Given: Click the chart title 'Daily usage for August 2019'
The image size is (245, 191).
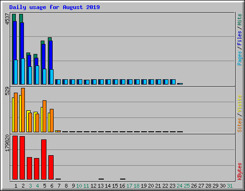Looking at the screenshot, I should [55, 7].
